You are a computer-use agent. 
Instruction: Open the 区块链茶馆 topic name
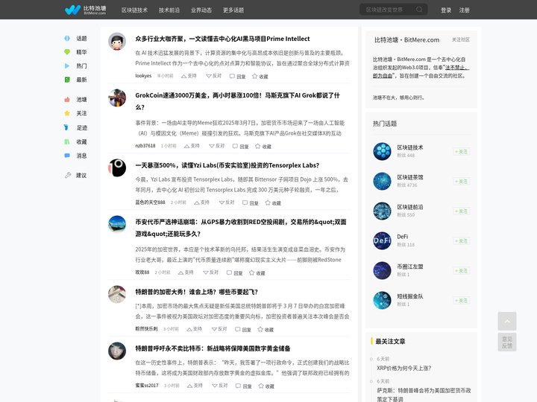pyautogui.click(x=410, y=177)
